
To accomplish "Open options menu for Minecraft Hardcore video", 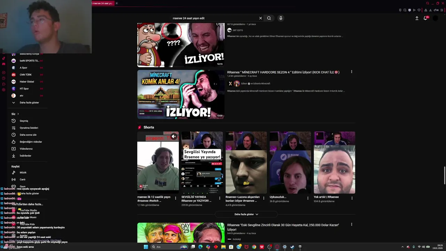I will coord(352,72).
